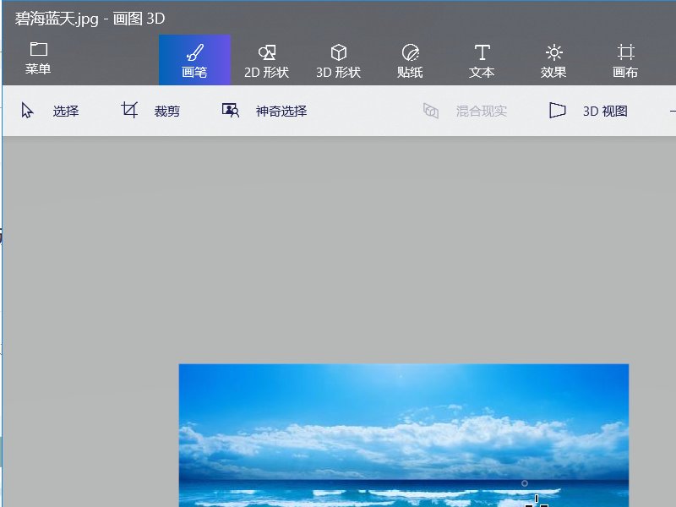Open the 3D 形状 shapes panel
This screenshot has width=676, height=507.
coord(337,59)
